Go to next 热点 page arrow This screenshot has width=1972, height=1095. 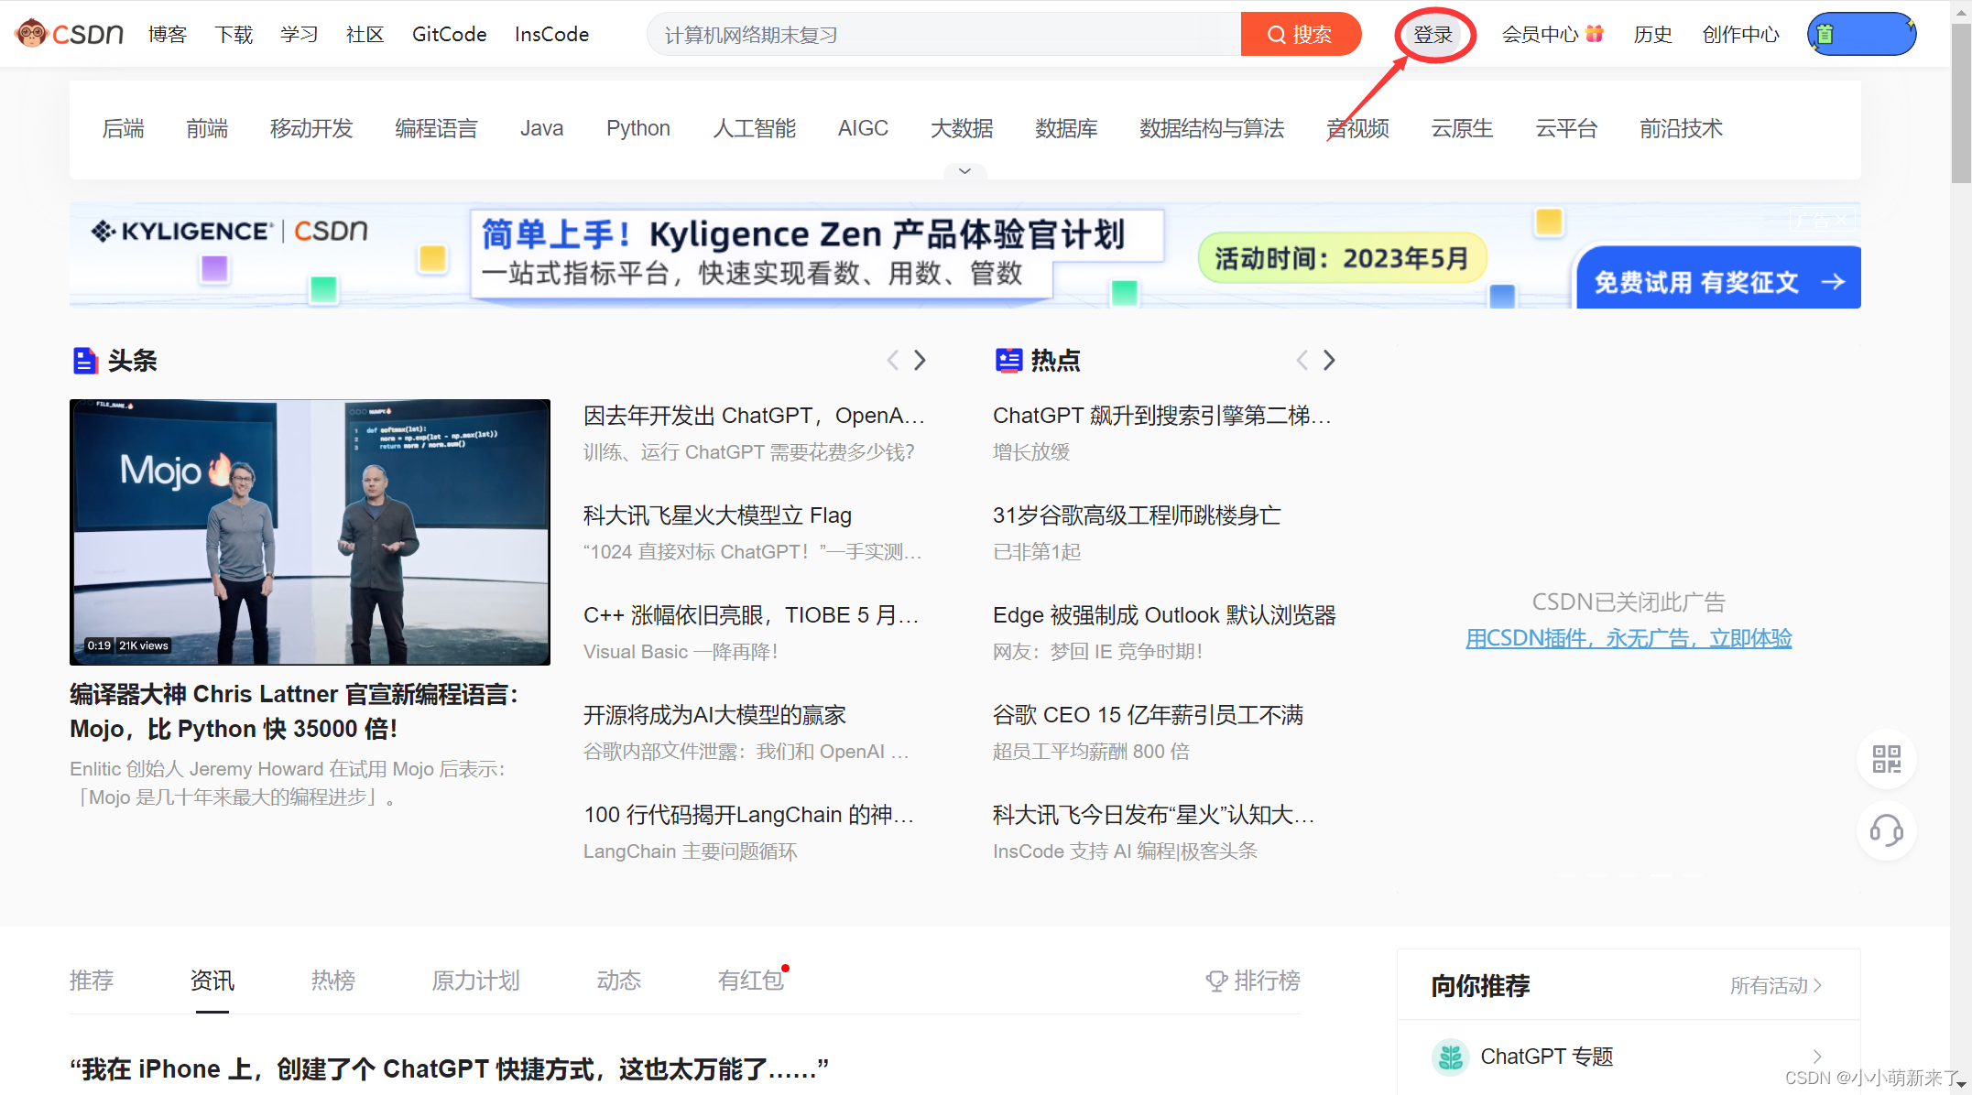(x=1330, y=361)
